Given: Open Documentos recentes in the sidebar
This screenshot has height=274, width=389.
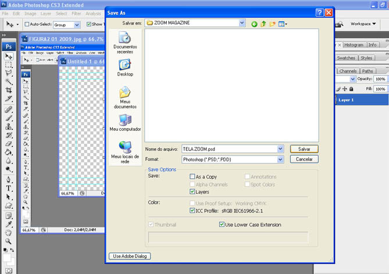Looking at the screenshot, I should point(124,41).
